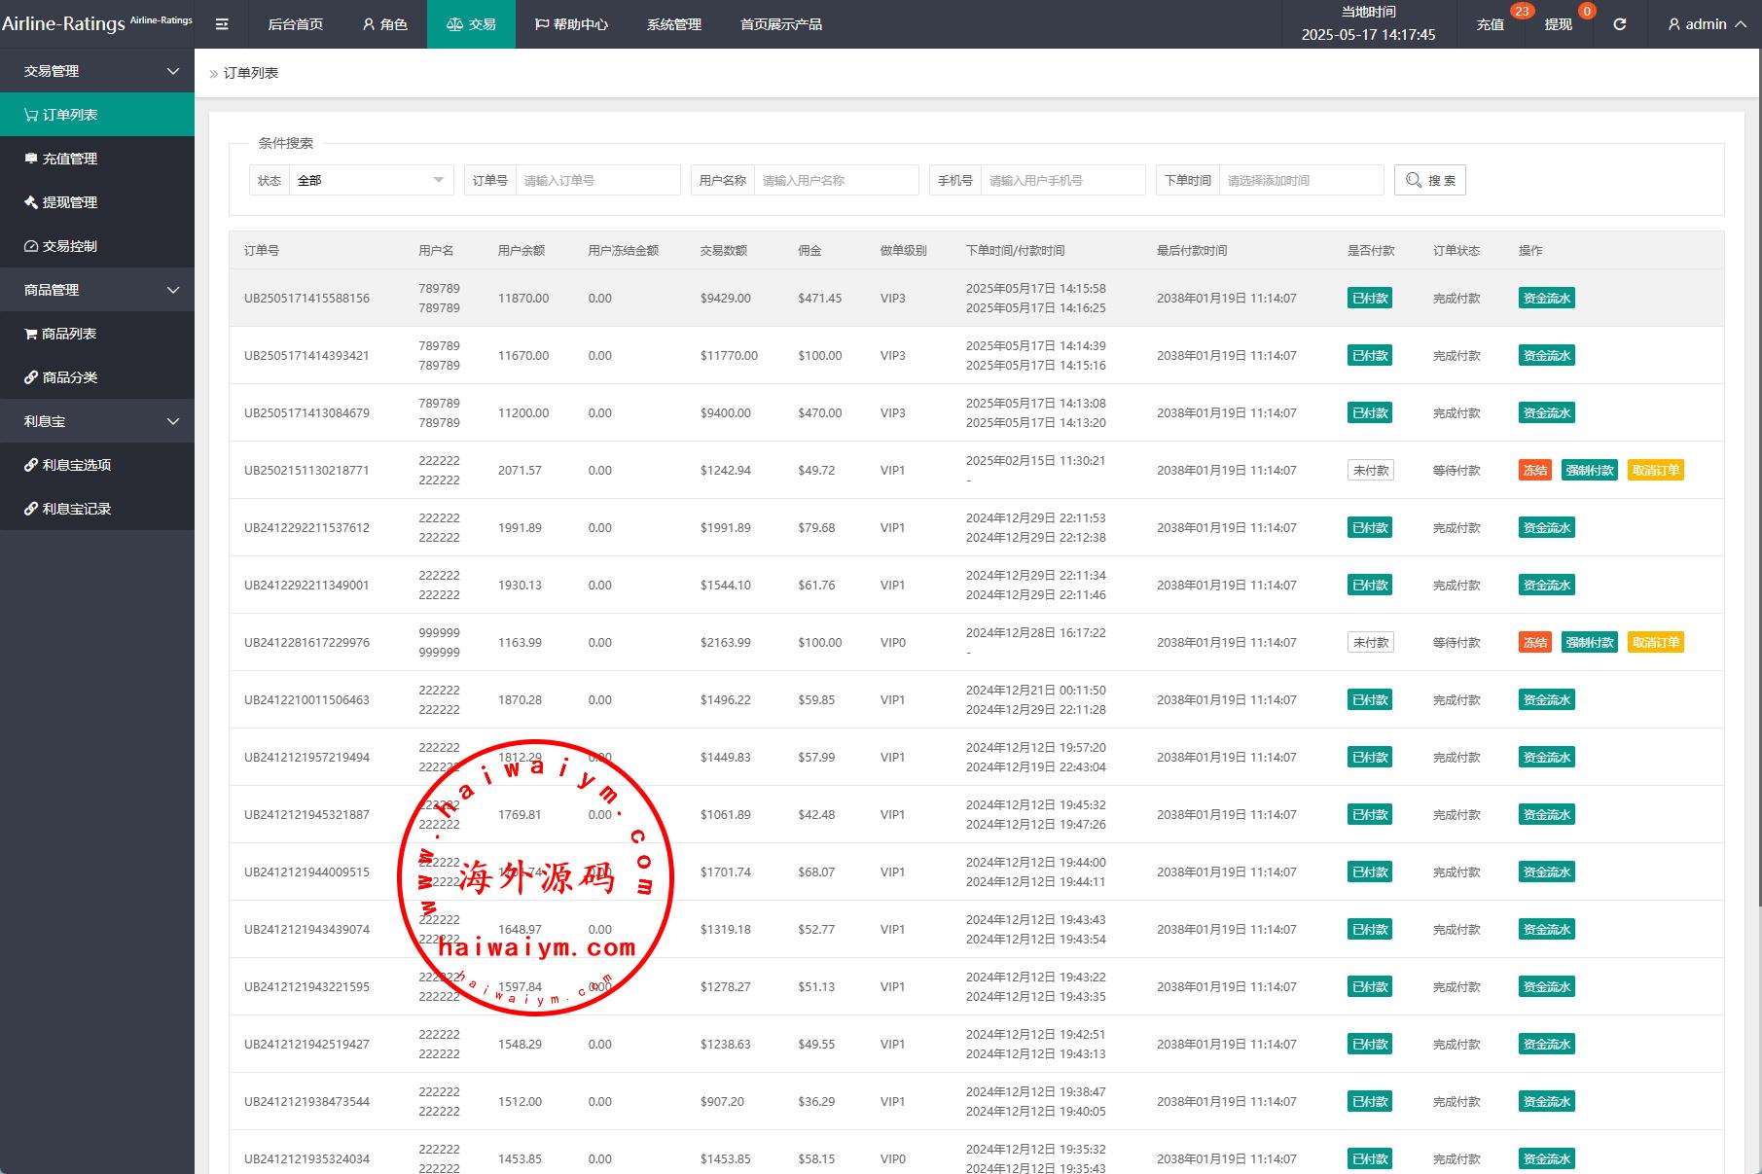Image resolution: width=1762 pixels, height=1174 pixels.
Task: Open 充值管理 in the sidebar
Action: pos(69,159)
